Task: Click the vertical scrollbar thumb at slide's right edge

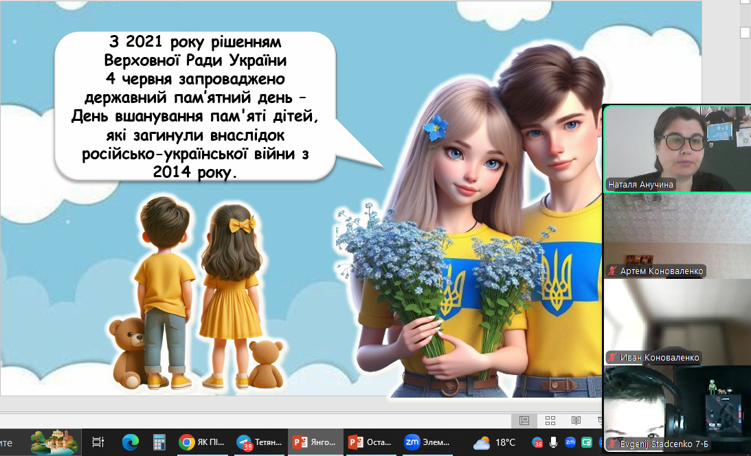Action: (x=745, y=32)
